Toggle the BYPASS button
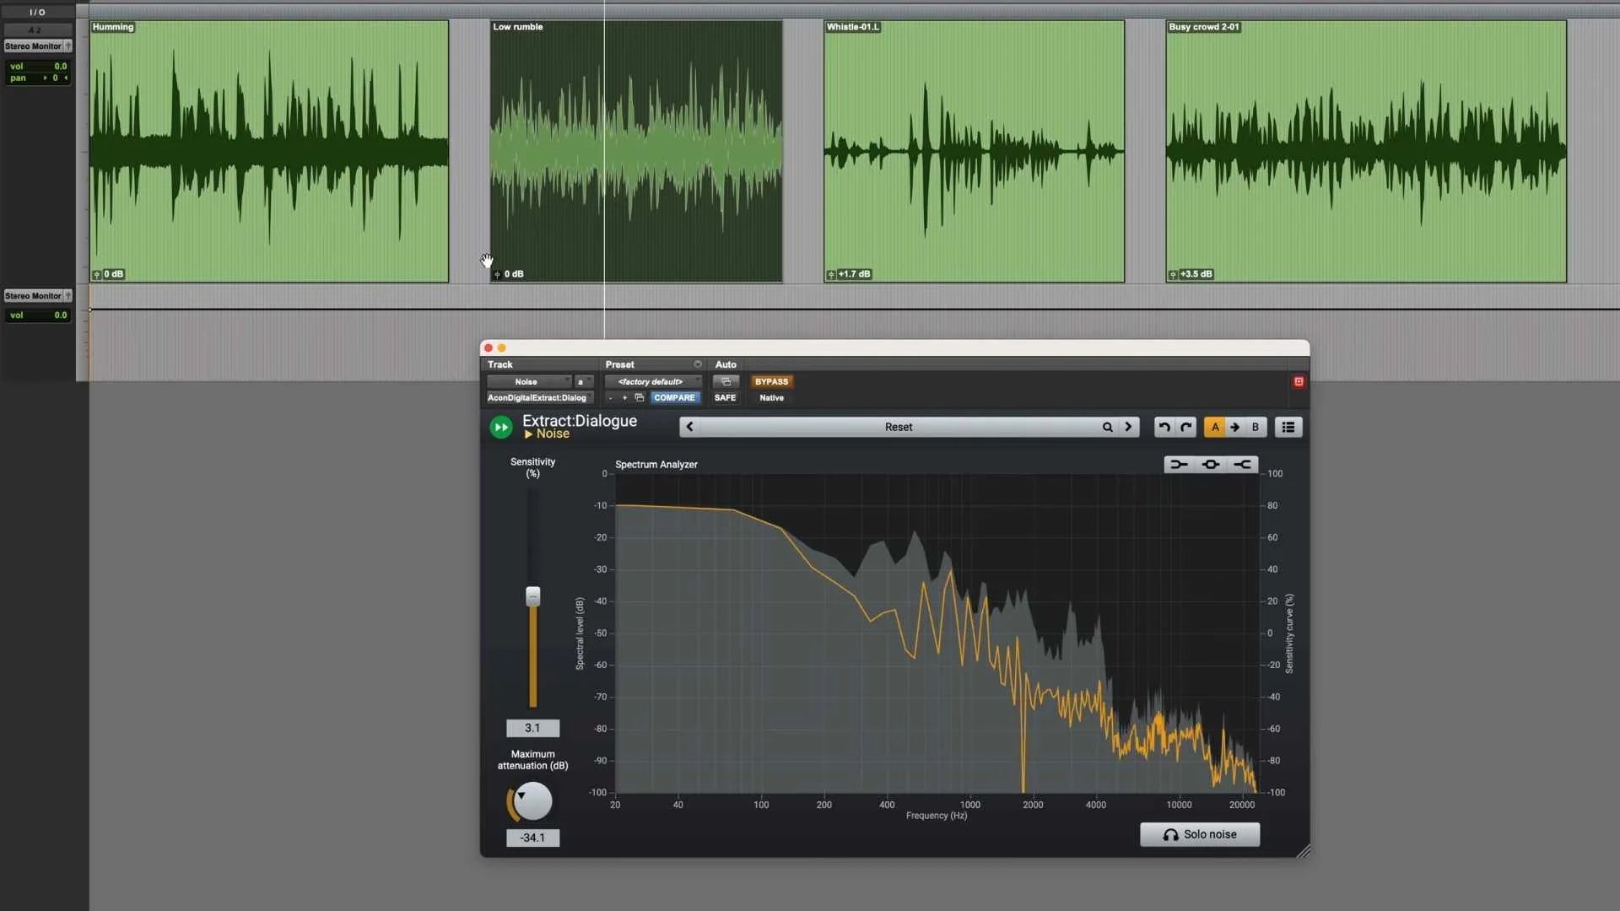The height and width of the screenshot is (911, 1620). tap(771, 382)
